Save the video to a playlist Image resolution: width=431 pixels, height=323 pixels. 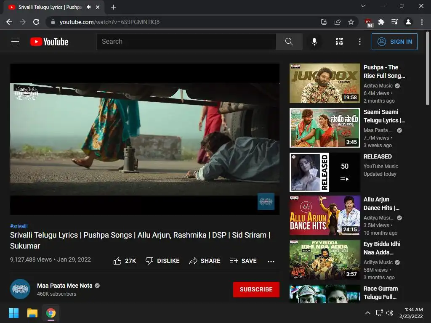[x=243, y=261]
